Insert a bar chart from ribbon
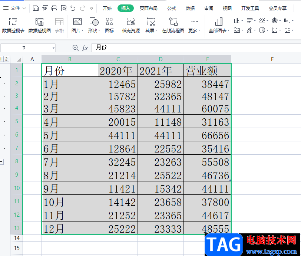The image size is (301, 256). pos(249,20)
